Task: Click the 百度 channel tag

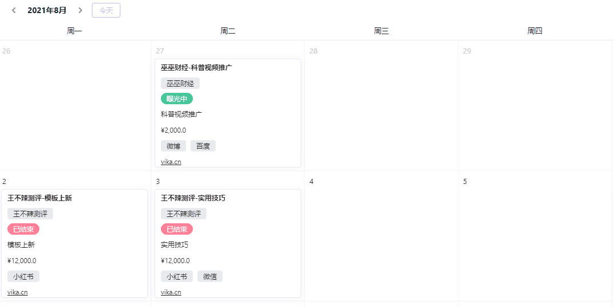Action: click(203, 146)
